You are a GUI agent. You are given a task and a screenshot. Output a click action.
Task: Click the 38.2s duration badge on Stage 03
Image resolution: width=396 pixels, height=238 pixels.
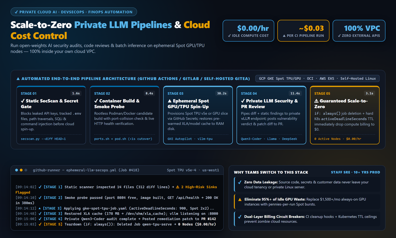pos(222,93)
